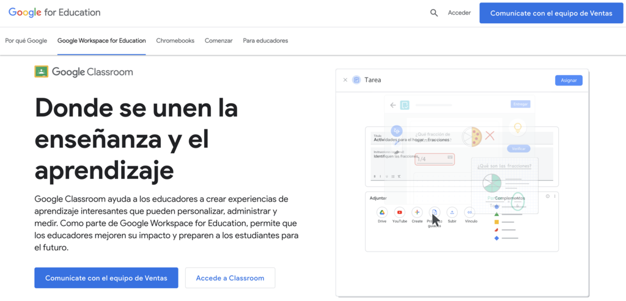Click the 1/4 answer input field

coord(435,159)
